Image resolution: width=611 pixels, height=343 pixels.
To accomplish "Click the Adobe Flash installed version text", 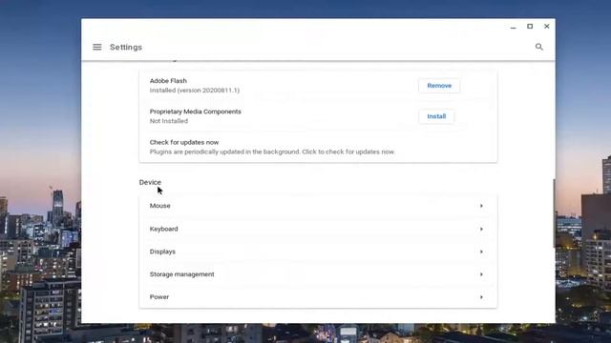I will click(195, 91).
